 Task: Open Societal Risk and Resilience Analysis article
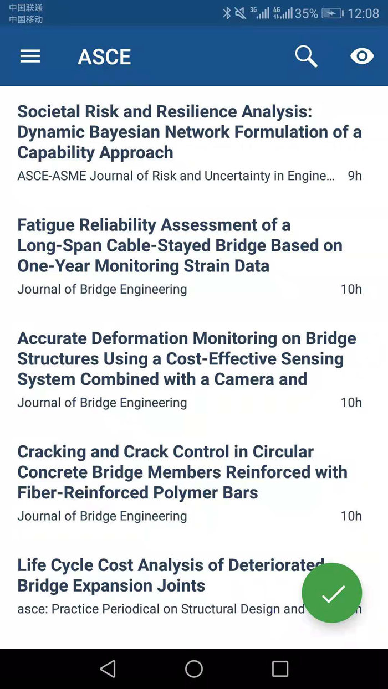[190, 132]
